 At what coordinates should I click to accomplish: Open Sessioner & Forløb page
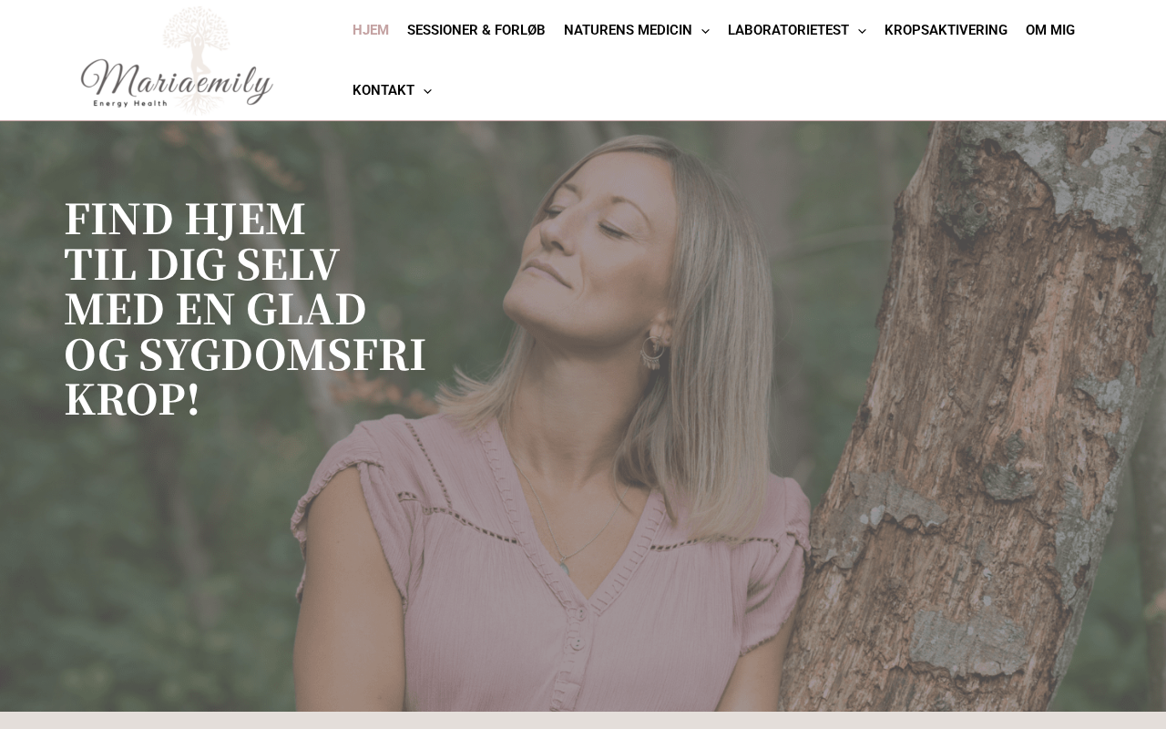(x=476, y=30)
